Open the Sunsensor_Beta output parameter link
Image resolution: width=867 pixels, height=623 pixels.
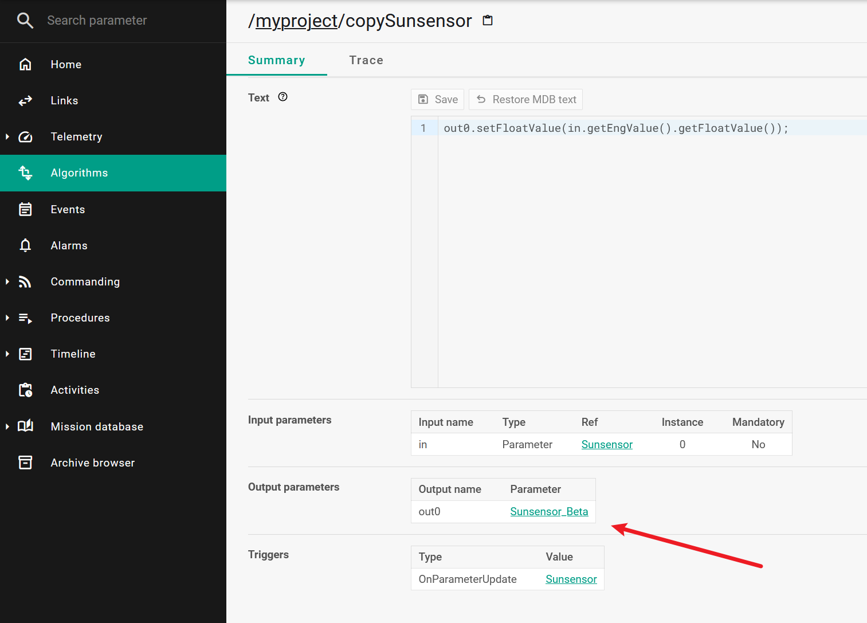(x=548, y=512)
